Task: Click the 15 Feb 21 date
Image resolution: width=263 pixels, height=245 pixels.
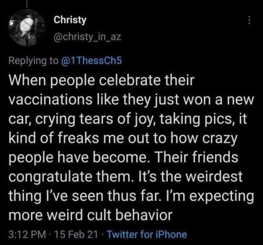Action: [x=77, y=234]
